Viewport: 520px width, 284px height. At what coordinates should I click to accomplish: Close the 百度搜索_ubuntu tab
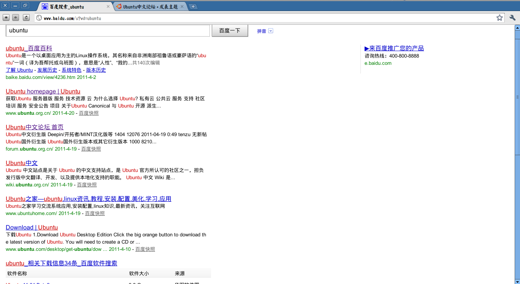108,6
